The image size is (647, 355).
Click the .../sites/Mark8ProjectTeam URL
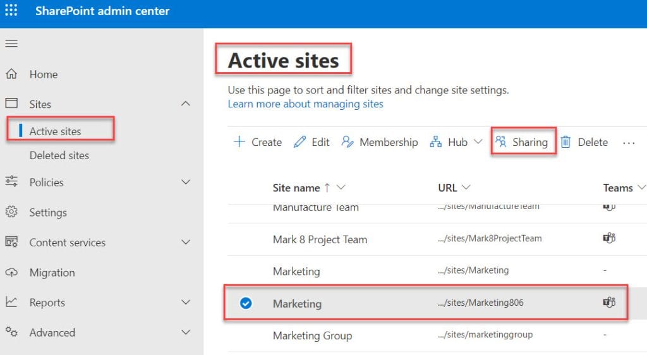[490, 238]
